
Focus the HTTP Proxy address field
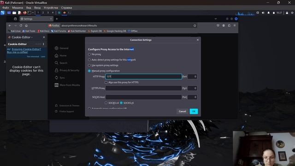click(x=143, y=77)
